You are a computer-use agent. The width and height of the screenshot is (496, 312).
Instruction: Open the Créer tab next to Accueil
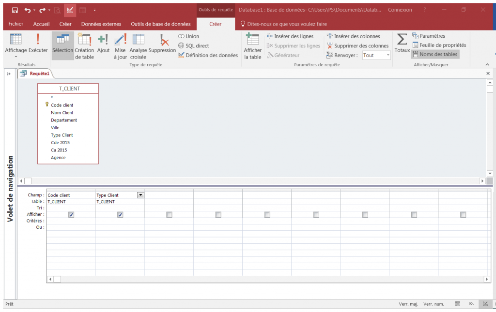[x=65, y=24]
